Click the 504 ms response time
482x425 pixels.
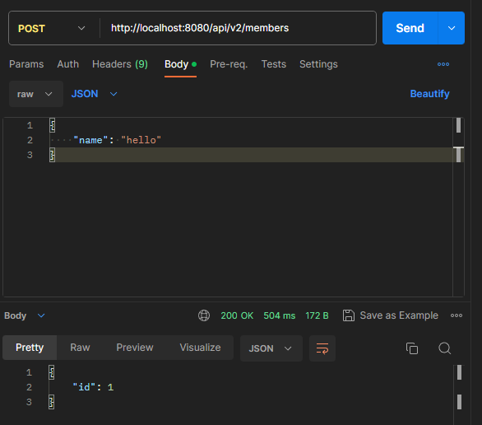click(279, 315)
